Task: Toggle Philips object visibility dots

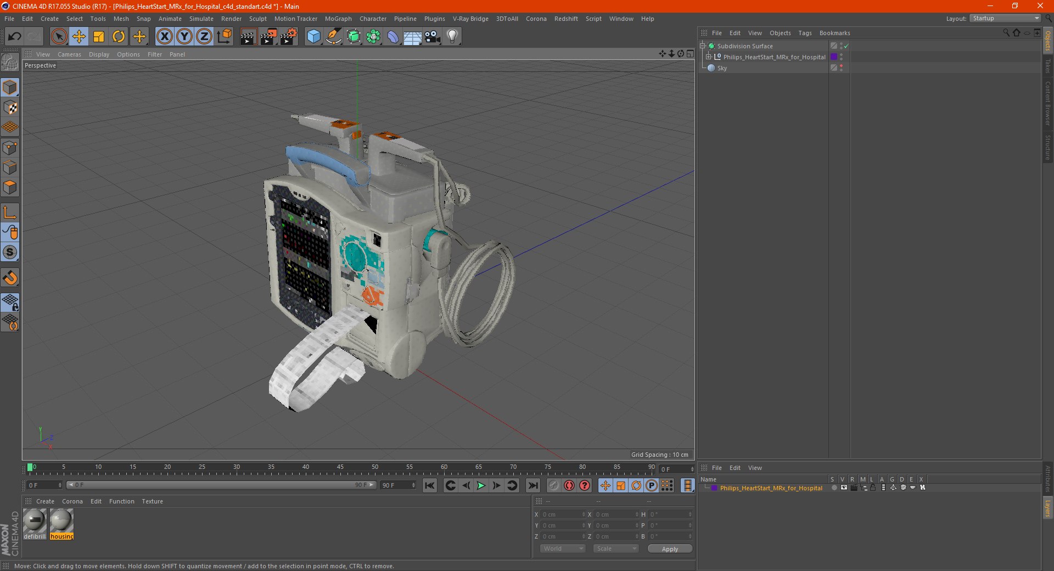Action: [841, 57]
